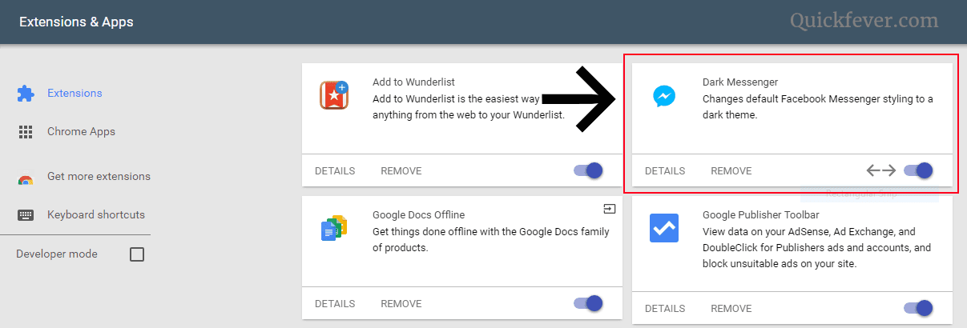Click the small icon atop Google Docs Offline card
The image size is (967, 328).
coord(609,208)
